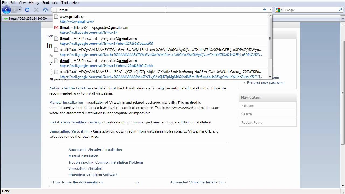Image resolution: width=345 pixels, height=194 pixels.
Task: Choose the /mail/?auth=DQAAALIAAABYI7 suggestion
Action: pyautogui.click(x=160, y=52)
